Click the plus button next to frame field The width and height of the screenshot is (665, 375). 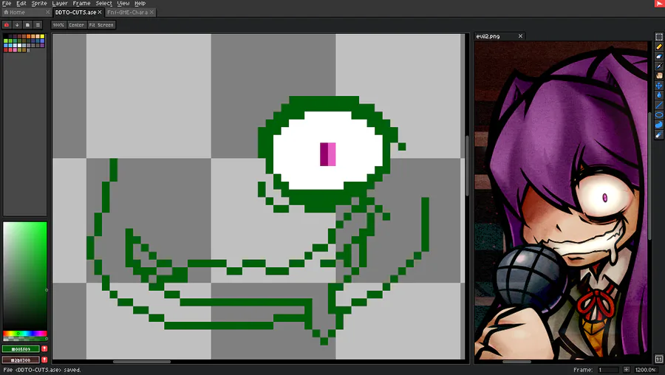627,370
